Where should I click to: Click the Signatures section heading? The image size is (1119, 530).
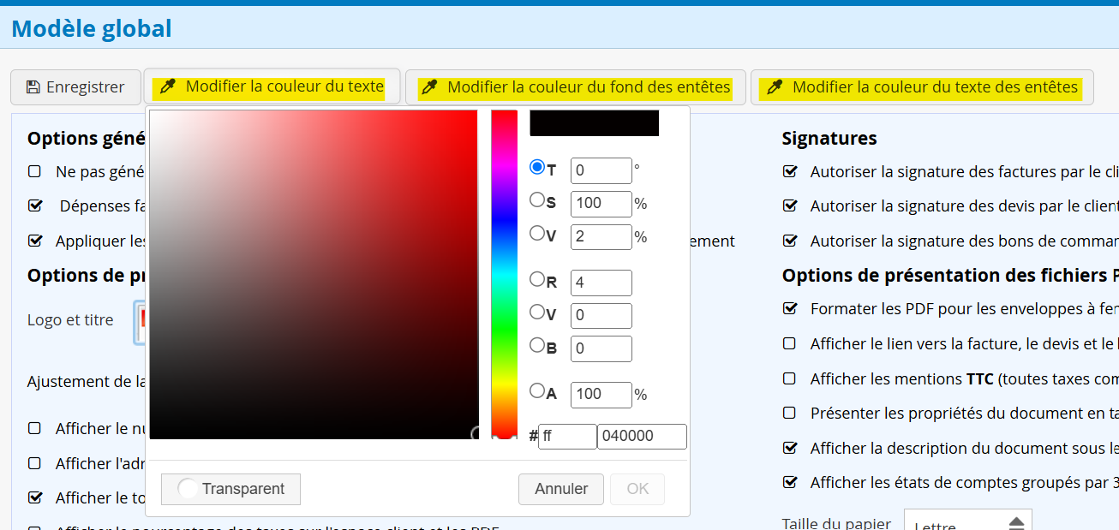[829, 138]
